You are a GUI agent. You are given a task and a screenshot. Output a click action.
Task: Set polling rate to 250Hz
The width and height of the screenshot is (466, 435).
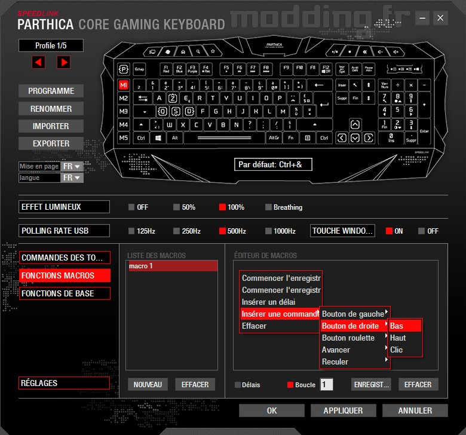pos(187,231)
